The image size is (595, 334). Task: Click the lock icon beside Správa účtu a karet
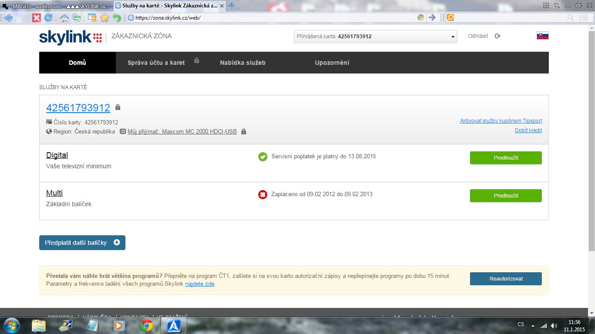click(x=197, y=60)
